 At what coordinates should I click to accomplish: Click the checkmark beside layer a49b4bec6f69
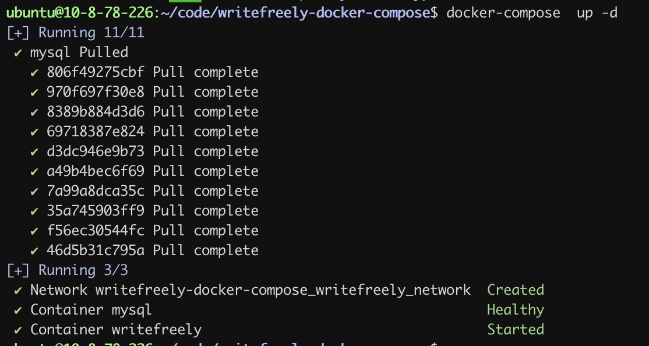[34, 172]
